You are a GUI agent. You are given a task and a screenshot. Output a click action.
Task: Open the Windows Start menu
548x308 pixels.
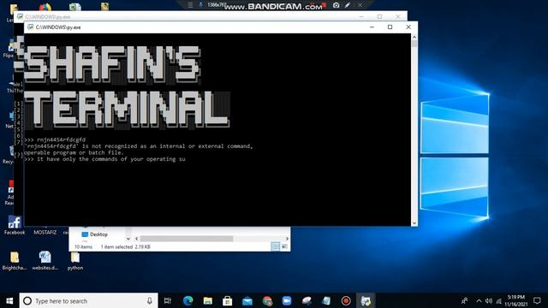pos(9,300)
